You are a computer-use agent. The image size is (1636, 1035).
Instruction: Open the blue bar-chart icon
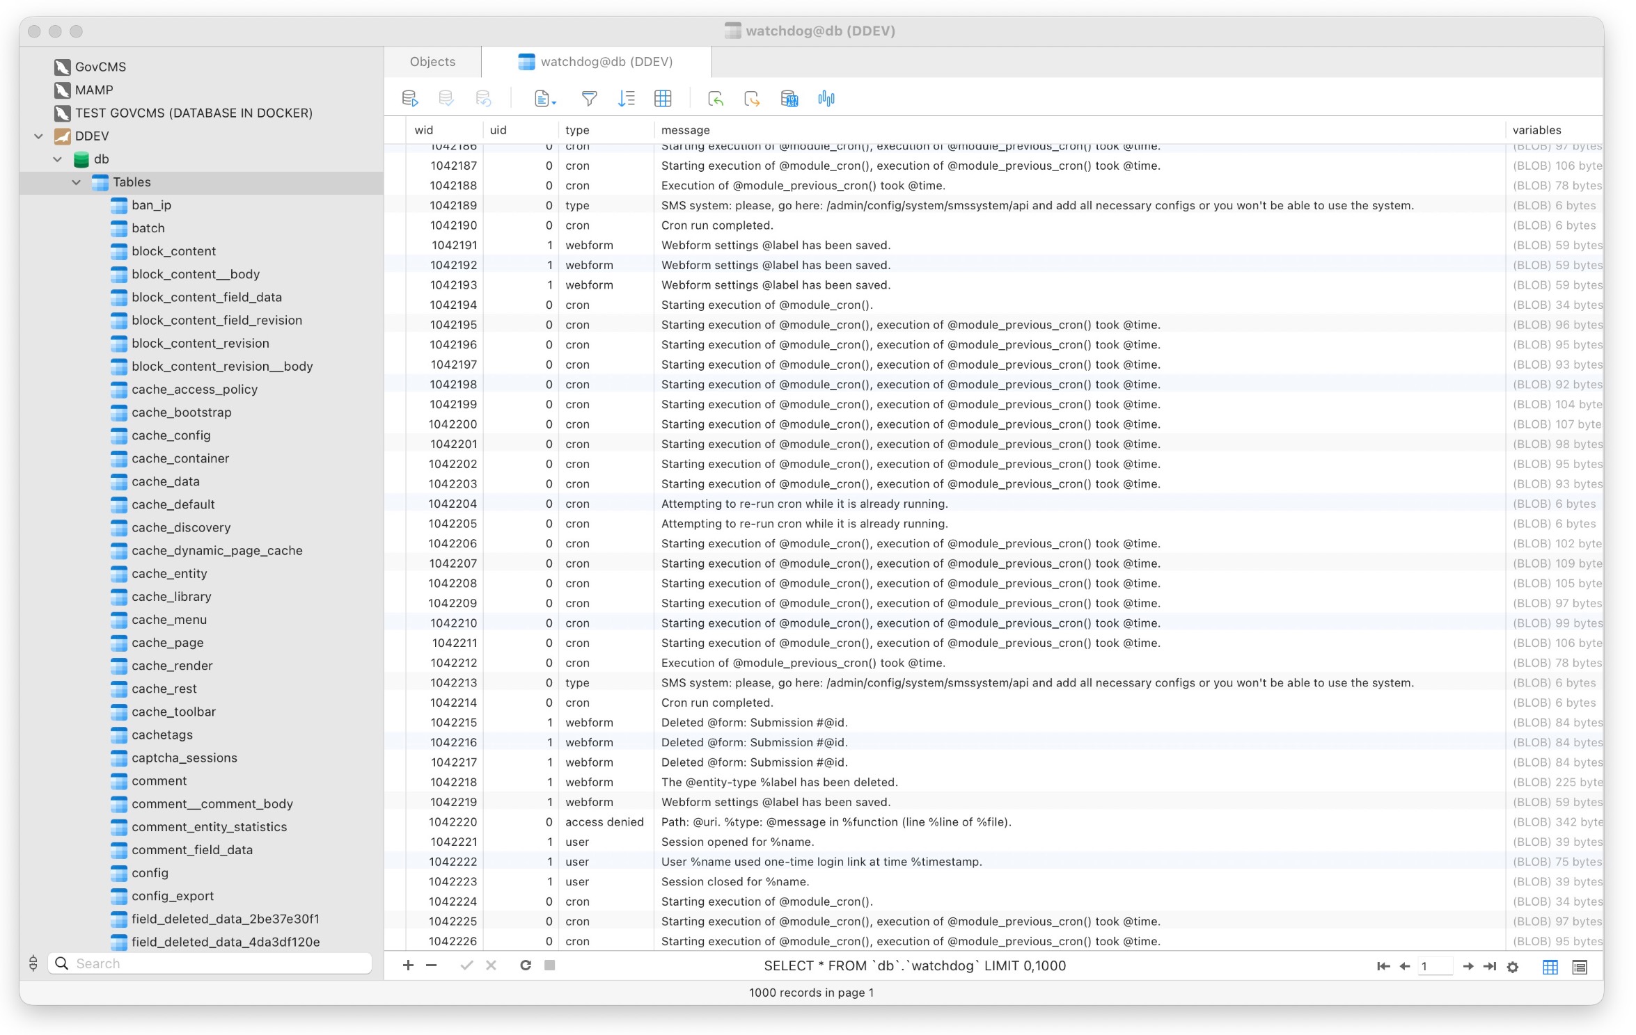(x=826, y=99)
